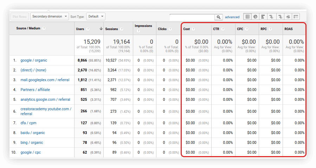Open Secondary dimension dropdown

point(49,16)
